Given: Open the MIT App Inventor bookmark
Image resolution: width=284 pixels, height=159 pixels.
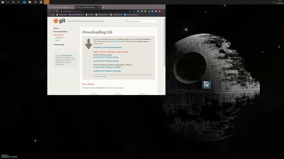Looking at the screenshot, I should 102,15.
